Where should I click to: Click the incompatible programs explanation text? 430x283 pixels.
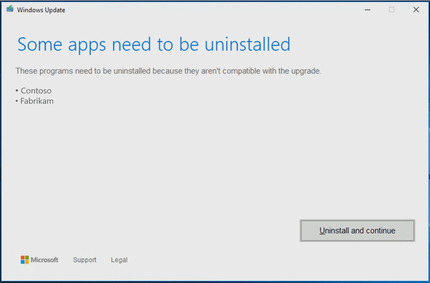click(x=168, y=71)
